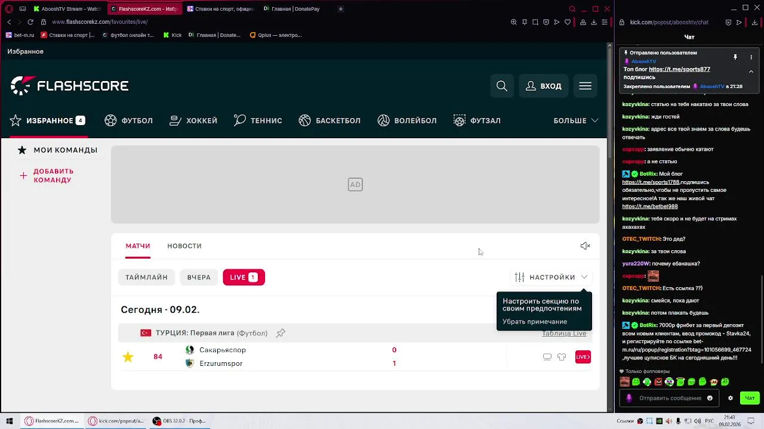Select the ВЧЕРА filter
The image size is (764, 429).
click(x=199, y=277)
